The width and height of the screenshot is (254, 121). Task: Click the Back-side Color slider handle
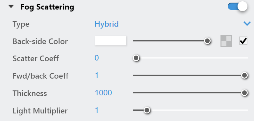pyautogui.click(x=207, y=41)
